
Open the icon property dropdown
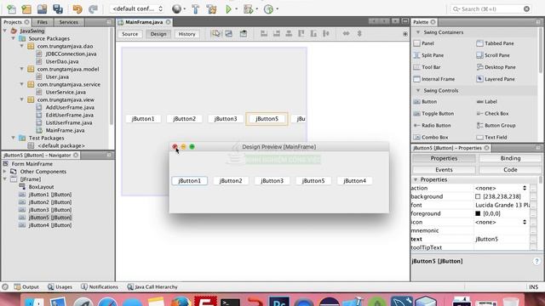[525, 222]
